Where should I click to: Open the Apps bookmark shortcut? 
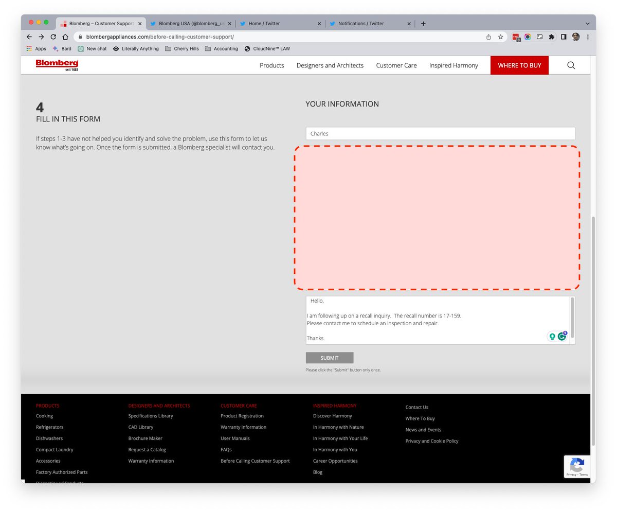pyautogui.click(x=37, y=49)
